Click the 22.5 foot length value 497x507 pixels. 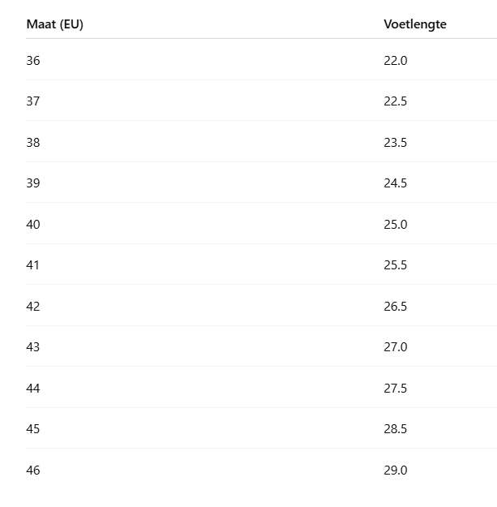396,101
